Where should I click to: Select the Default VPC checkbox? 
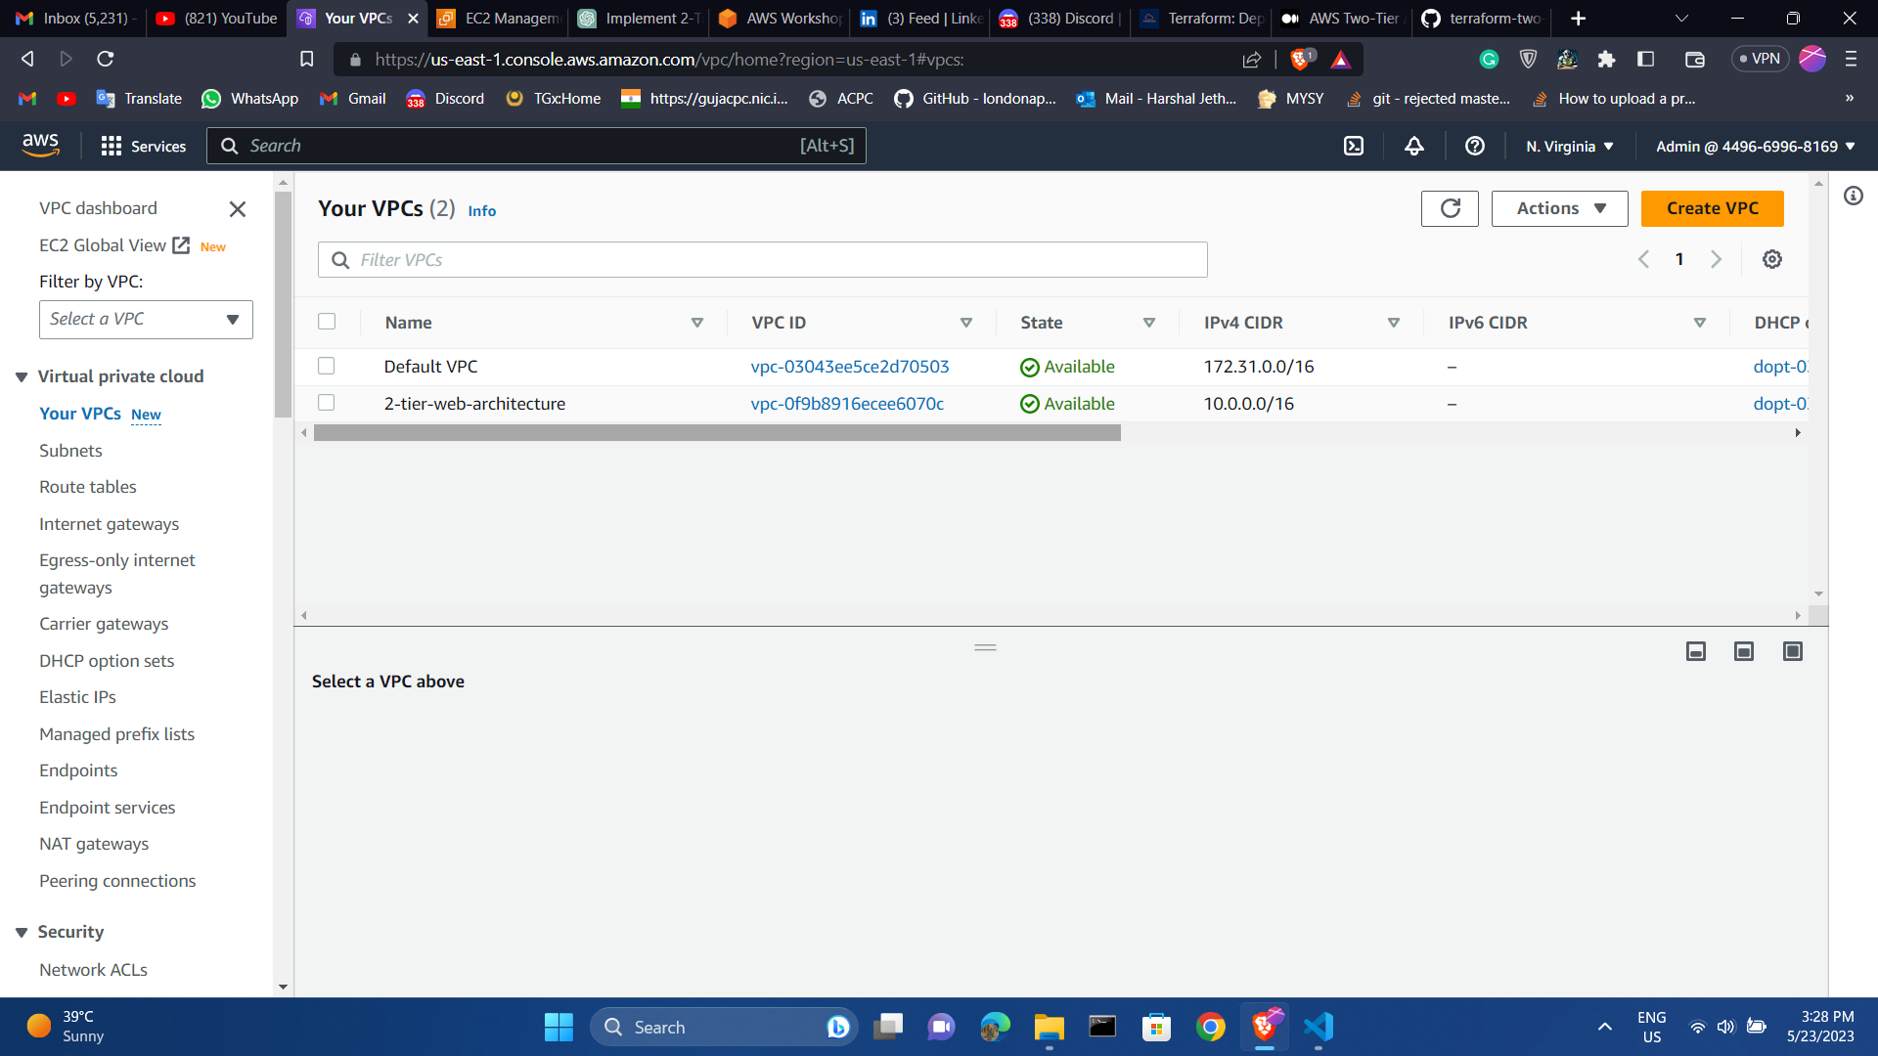point(327,366)
